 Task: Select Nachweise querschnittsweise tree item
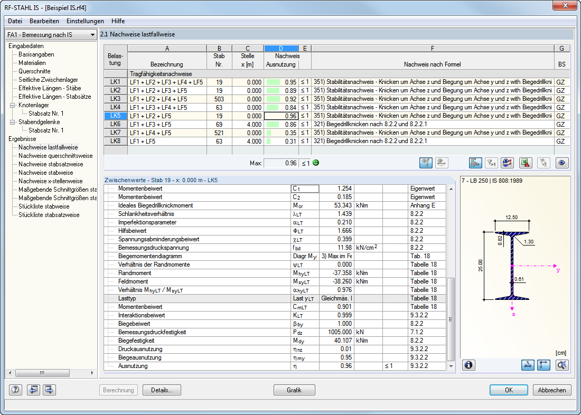pos(55,156)
